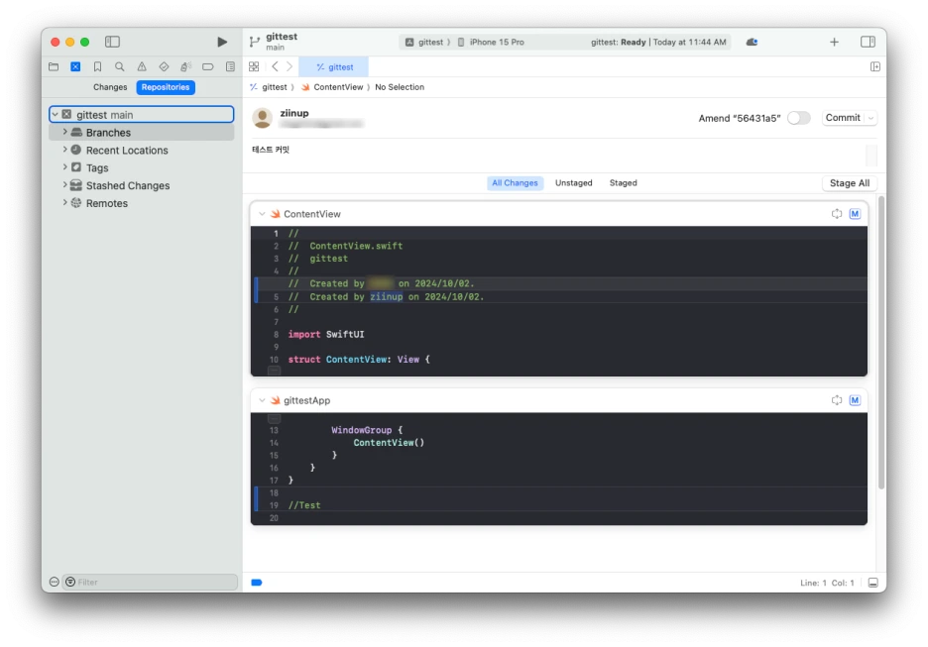
Task: Open the Bookmark navigator icon
Action: point(97,66)
